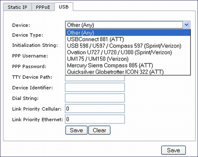Image resolution: width=198 pixels, height=157 pixels.
Task: Select Other (Any) highlighted option
Action: point(128,32)
